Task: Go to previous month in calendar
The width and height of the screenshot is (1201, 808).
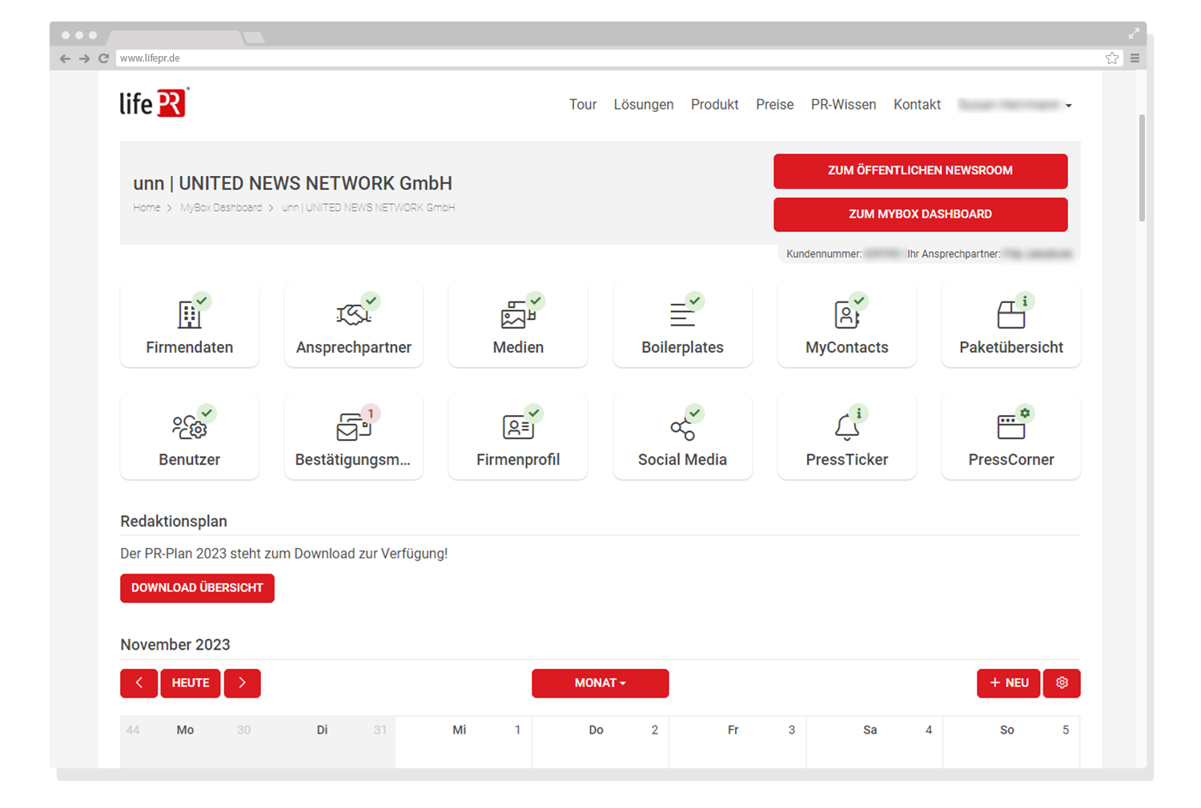Action: point(139,683)
